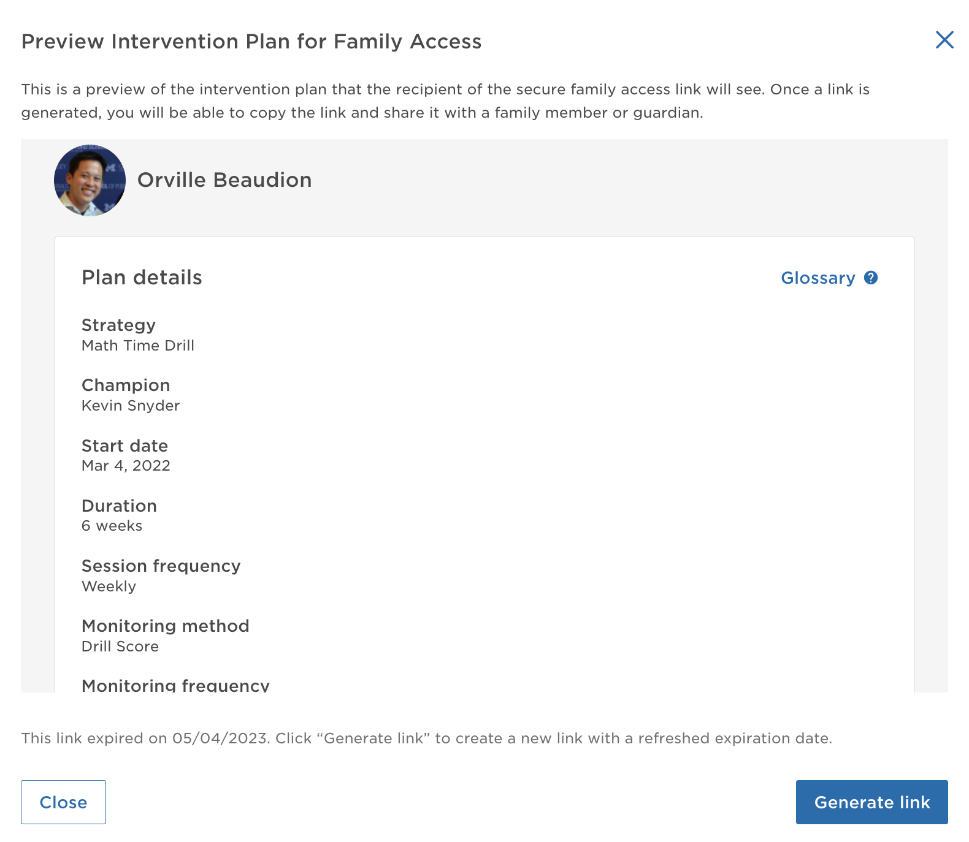The width and height of the screenshot is (969, 842).
Task: Click champion name Kevin Snyder
Action: tap(131, 406)
